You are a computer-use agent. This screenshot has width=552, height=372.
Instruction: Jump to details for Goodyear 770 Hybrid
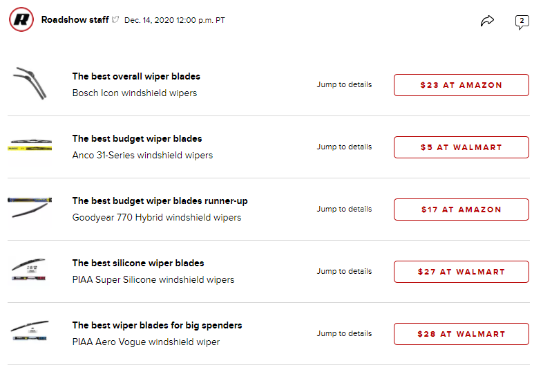[x=344, y=210]
